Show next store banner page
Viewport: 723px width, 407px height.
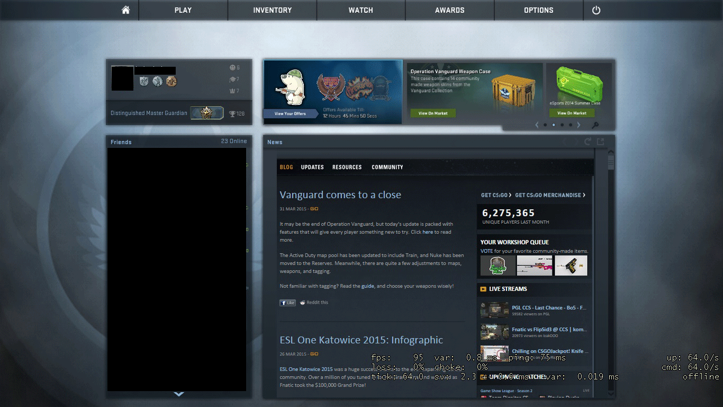[x=579, y=125]
